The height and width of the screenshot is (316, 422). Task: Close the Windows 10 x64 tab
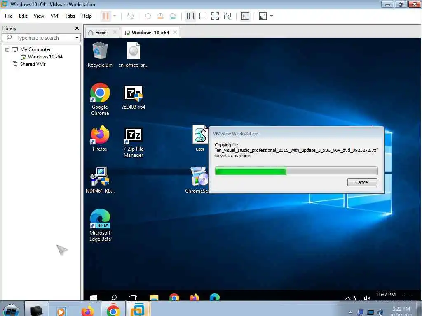click(175, 32)
